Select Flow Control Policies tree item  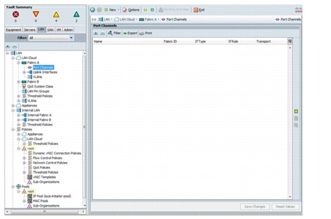click(48, 158)
